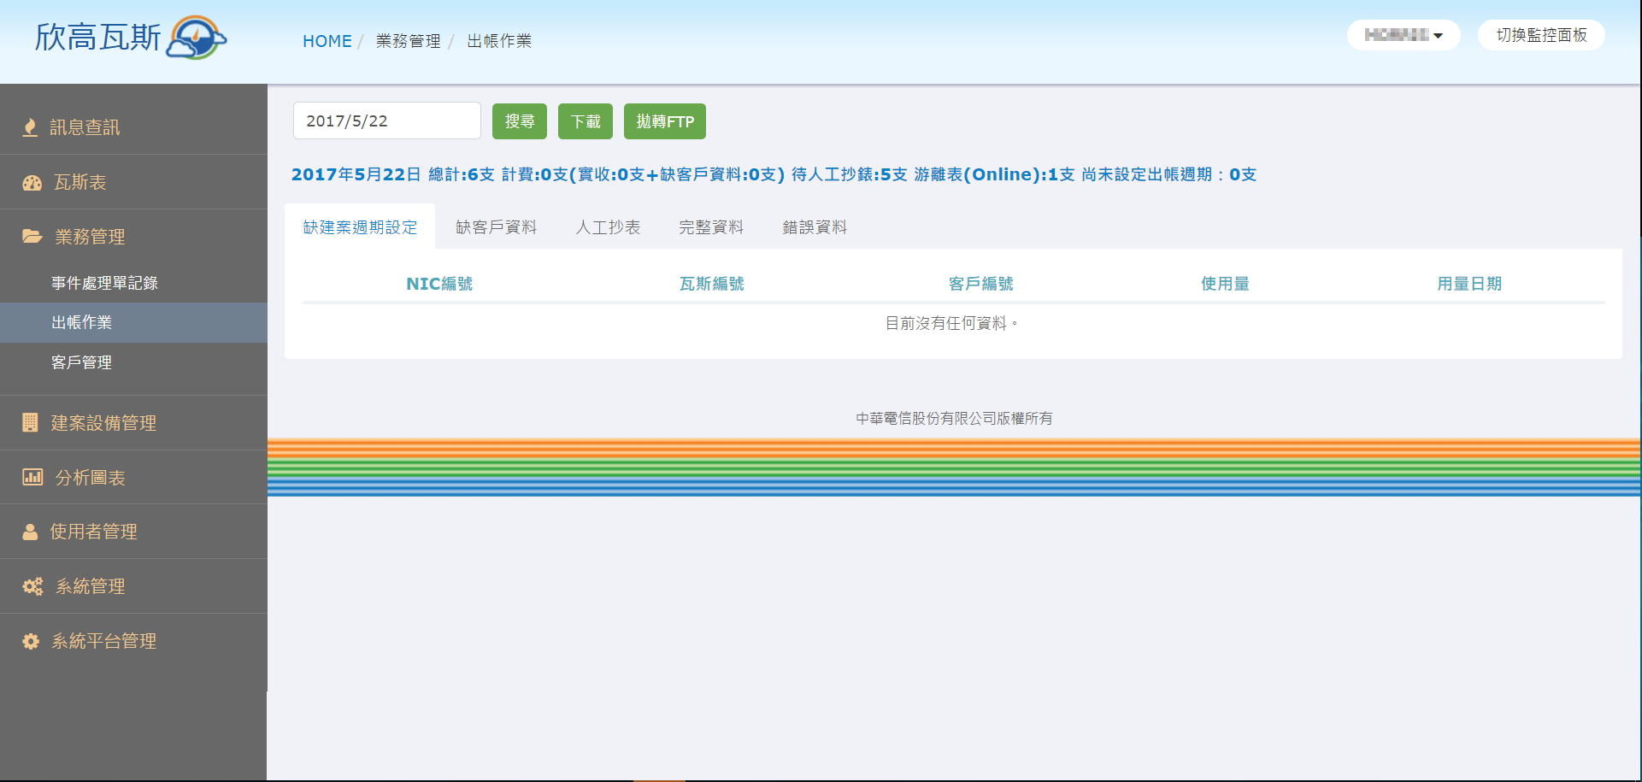Image resolution: width=1642 pixels, height=782 pixels.
Task: Open the 瓦斯表 sidebar menu
Action: (133, 182)
